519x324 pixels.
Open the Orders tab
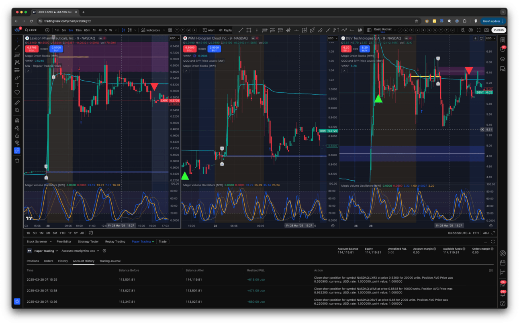click(49, 261)
